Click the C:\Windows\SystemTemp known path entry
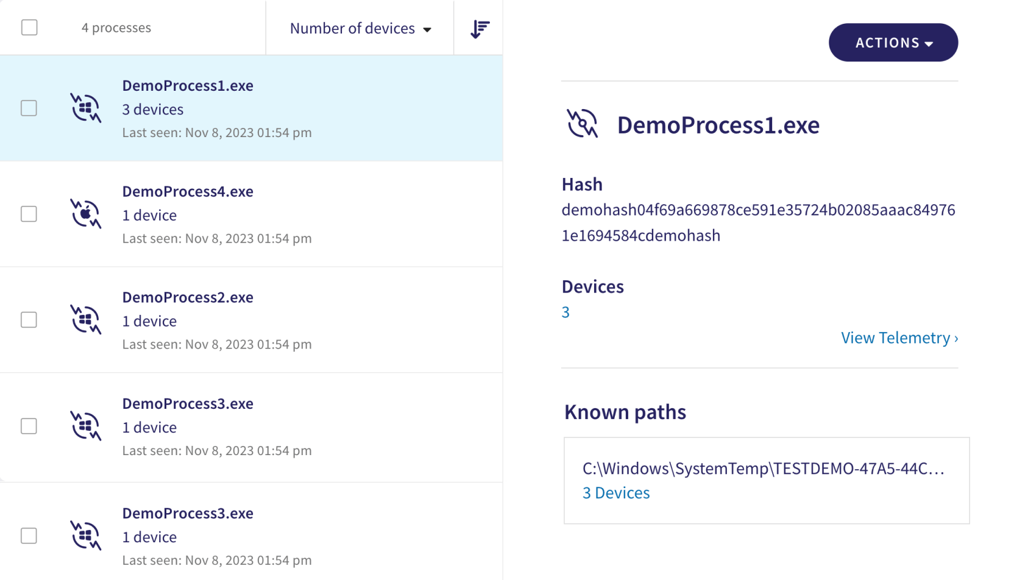Screen dimensions: 1014x580 [763, 469]
